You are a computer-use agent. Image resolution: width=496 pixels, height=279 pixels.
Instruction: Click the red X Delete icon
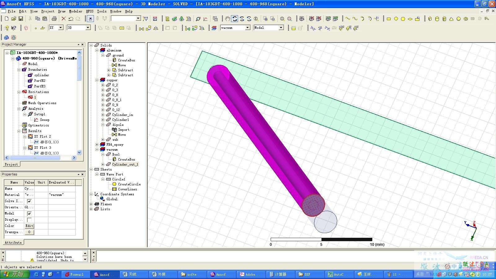[64, 19]
